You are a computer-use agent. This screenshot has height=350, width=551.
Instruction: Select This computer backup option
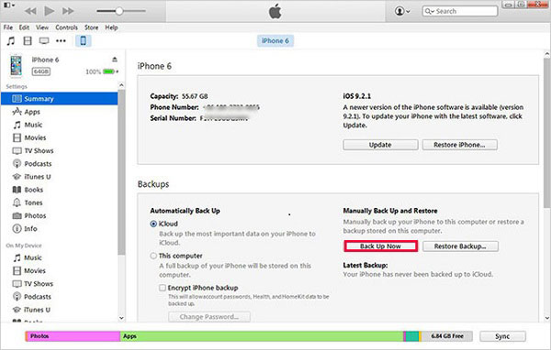[153, 256]
